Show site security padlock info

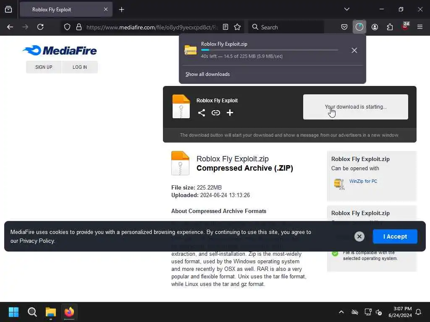click(x=79, y=27)
